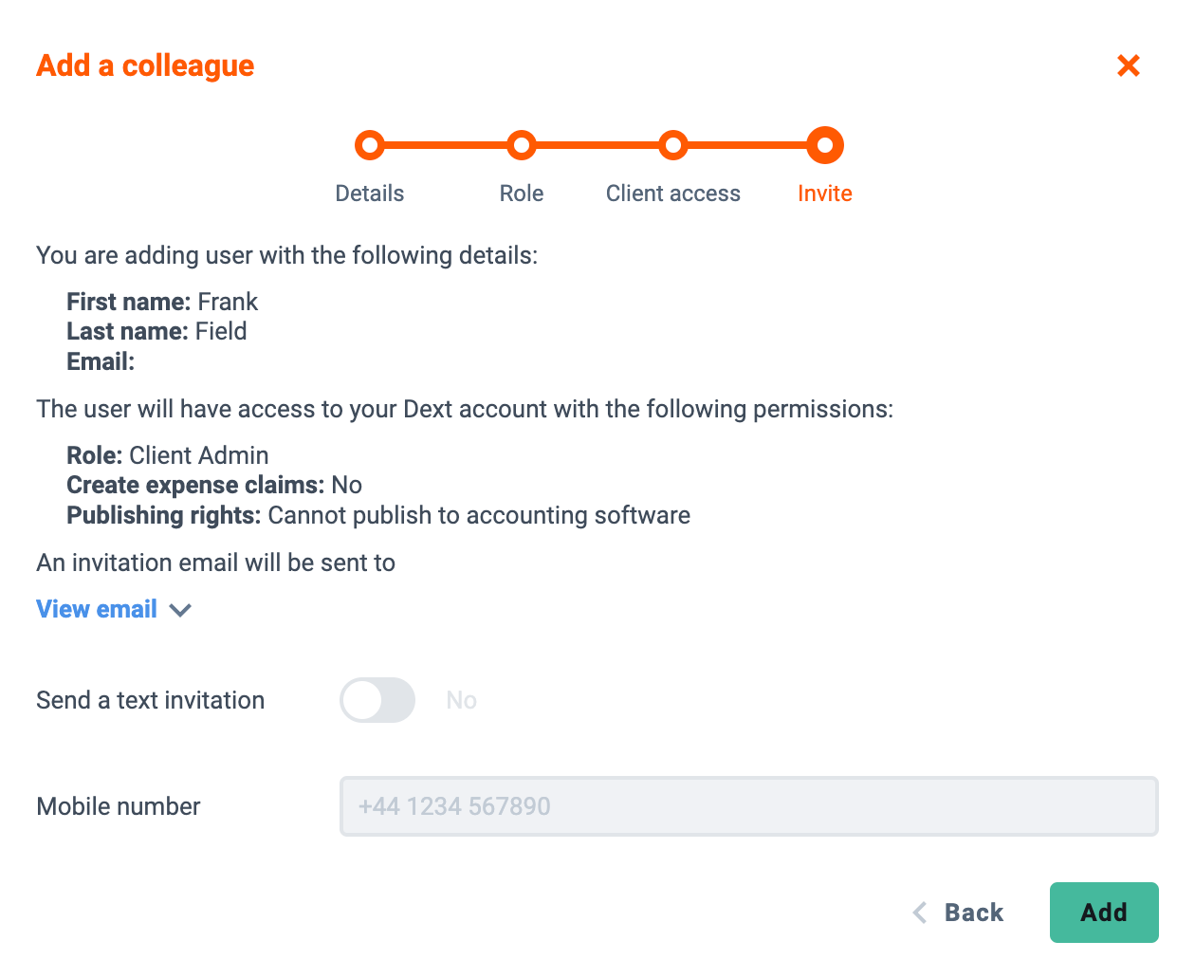Click the Back arrow chevron
The image size is (1195, 978).
919,913
